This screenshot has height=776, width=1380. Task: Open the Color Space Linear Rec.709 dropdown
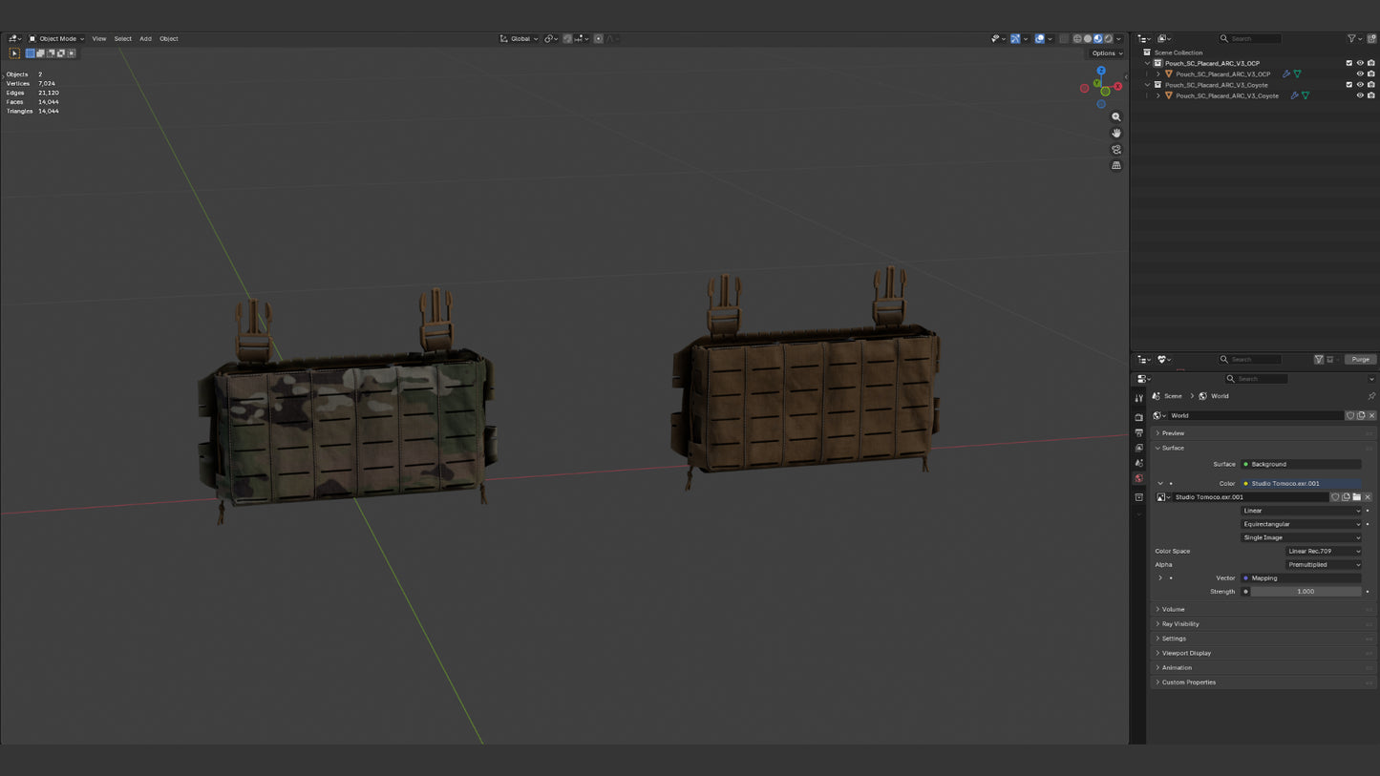click(1324, 551)
